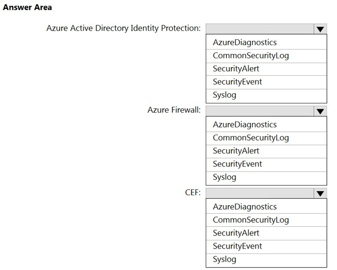Choose CommonSecurityLog under Identity Protection
The height and width of the screenshot is (270, 337).
coord(250,55)
